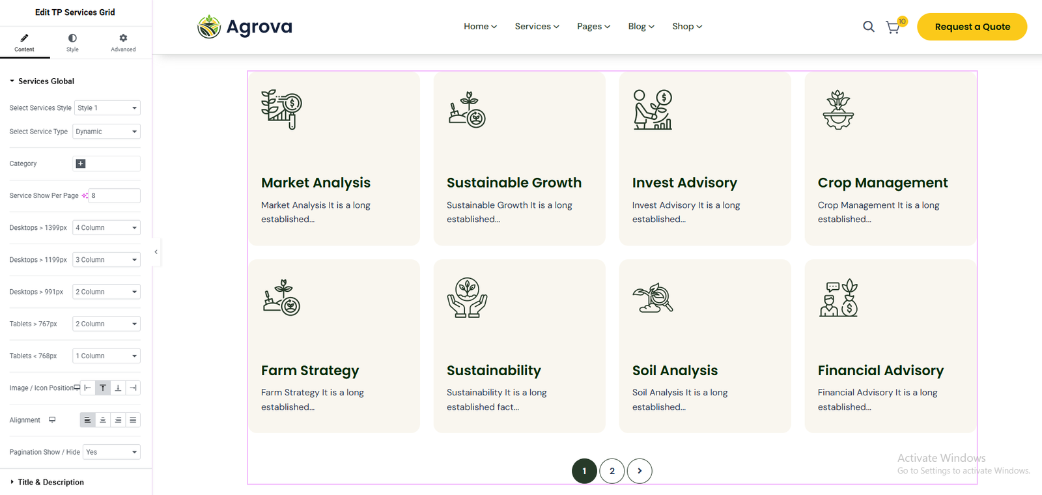This screenshot has height=495, width=1042.
Task: Set icon position to left
Action: click(x=87, y=388)
